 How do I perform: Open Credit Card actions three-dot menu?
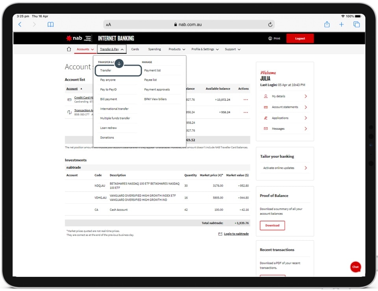246,99
